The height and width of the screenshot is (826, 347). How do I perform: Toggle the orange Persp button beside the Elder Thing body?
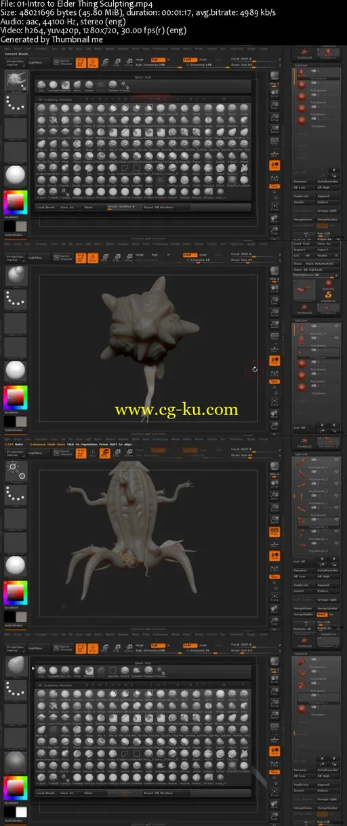(x=274, y=532)
